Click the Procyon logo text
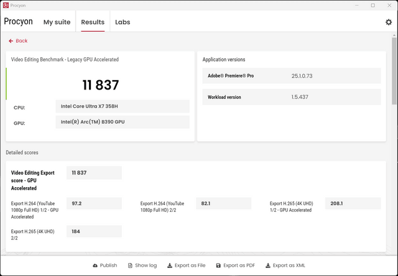 18,21
